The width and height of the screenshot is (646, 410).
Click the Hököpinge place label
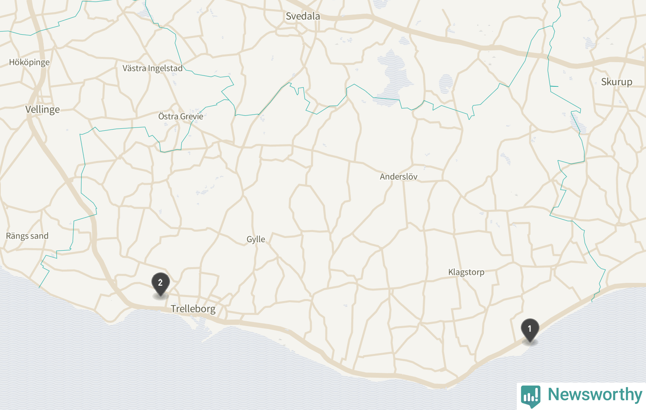tap(29, 62)
